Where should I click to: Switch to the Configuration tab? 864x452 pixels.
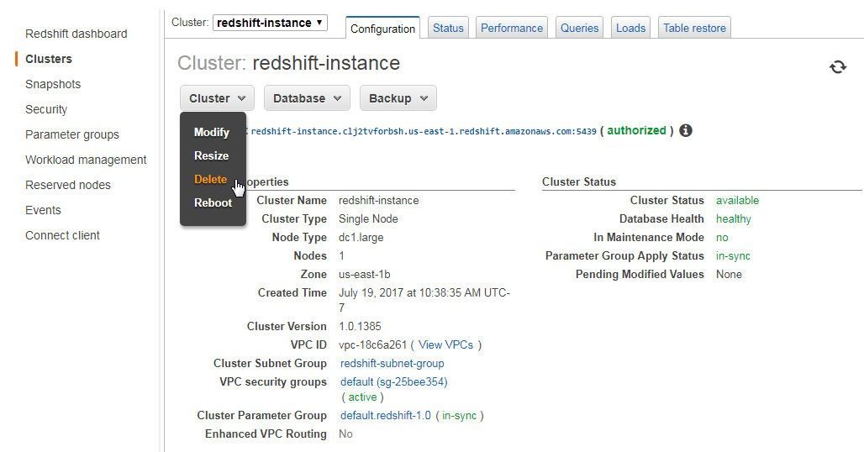coord(382,29)
